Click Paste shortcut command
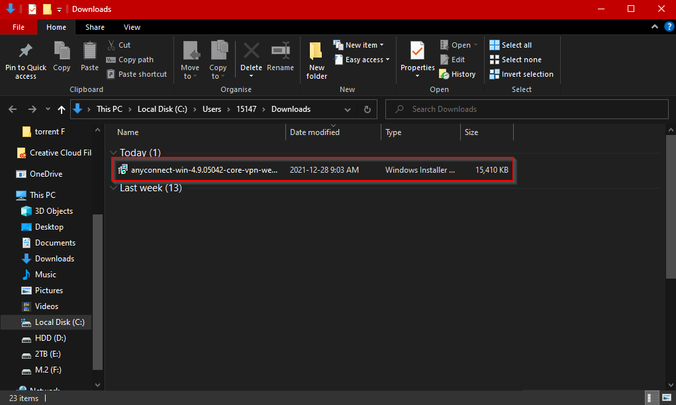This screenshot has width=676, height=405. 136,74
